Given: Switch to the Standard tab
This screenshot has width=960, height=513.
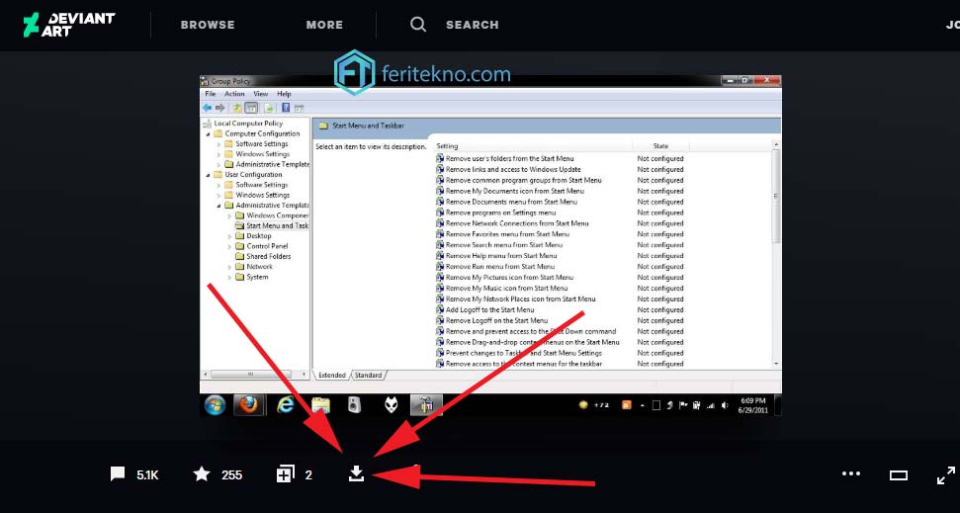Looking at the screenshot, I should point(368,376).
